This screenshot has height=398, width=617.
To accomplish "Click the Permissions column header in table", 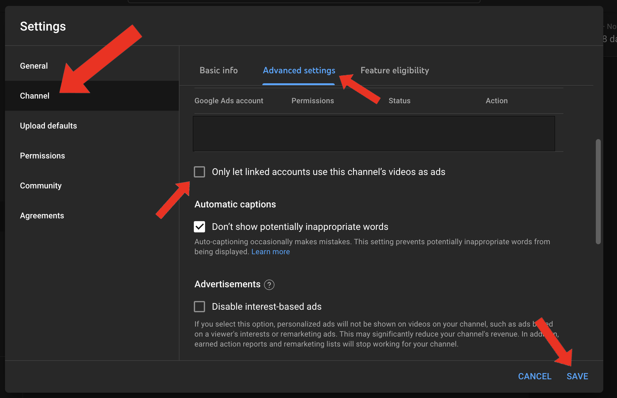I will click(313, 101).
